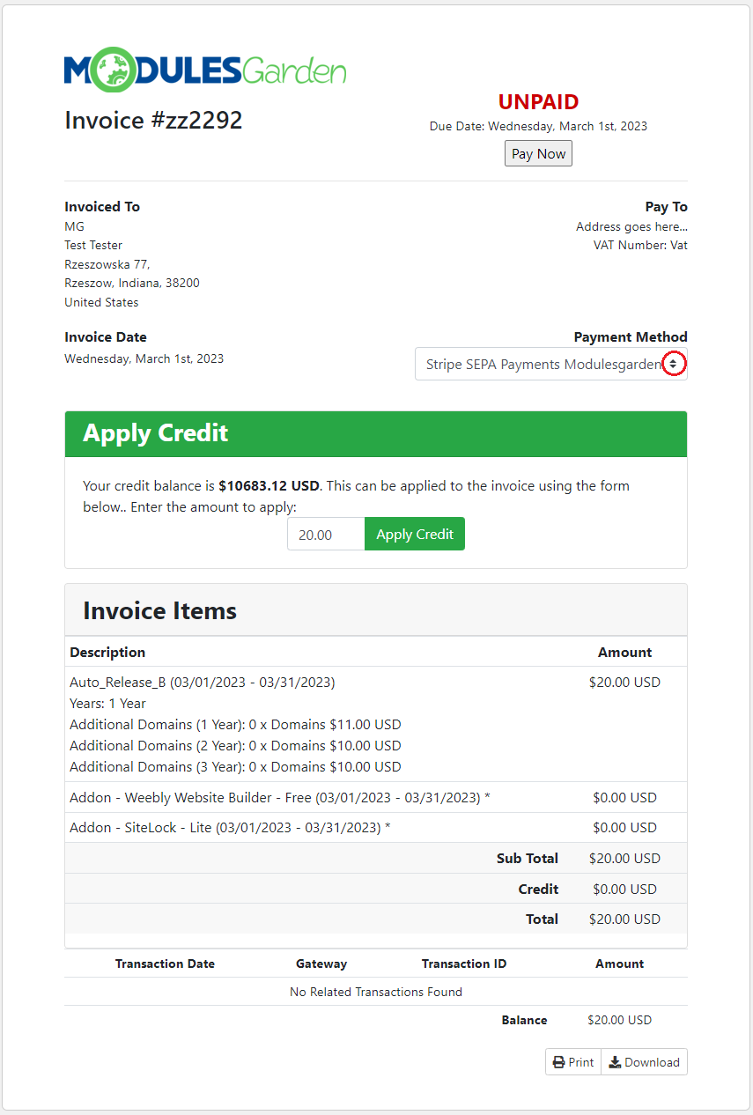Click the Invoiced To label
This screenshot has width=753, height=1115.
(x=102, y=207)
